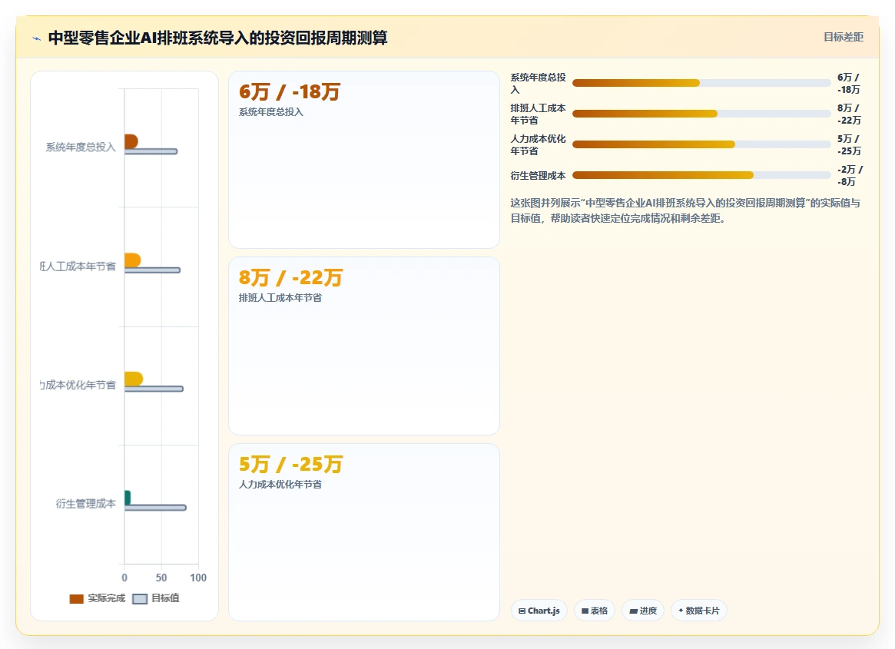The height and width of the screenshot is (649, 895).
Task: Open the 5万 / -25万 data card
Action: 364,532
